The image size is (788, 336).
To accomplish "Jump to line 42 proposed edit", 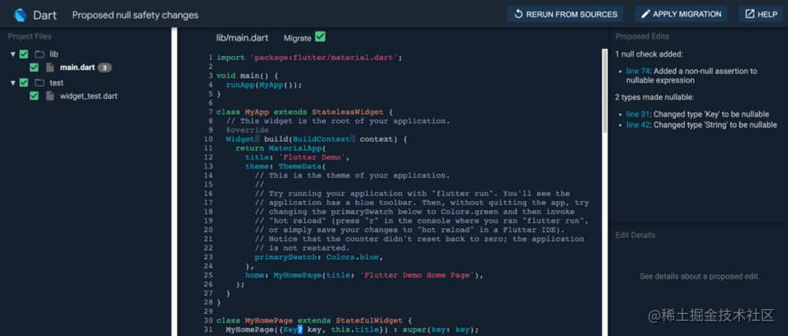I will [x=637, y=125].
